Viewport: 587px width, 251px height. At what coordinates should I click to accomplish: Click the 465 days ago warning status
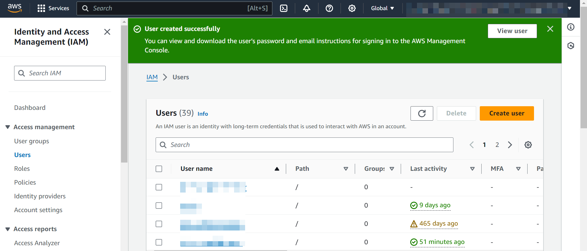(434, 224)
